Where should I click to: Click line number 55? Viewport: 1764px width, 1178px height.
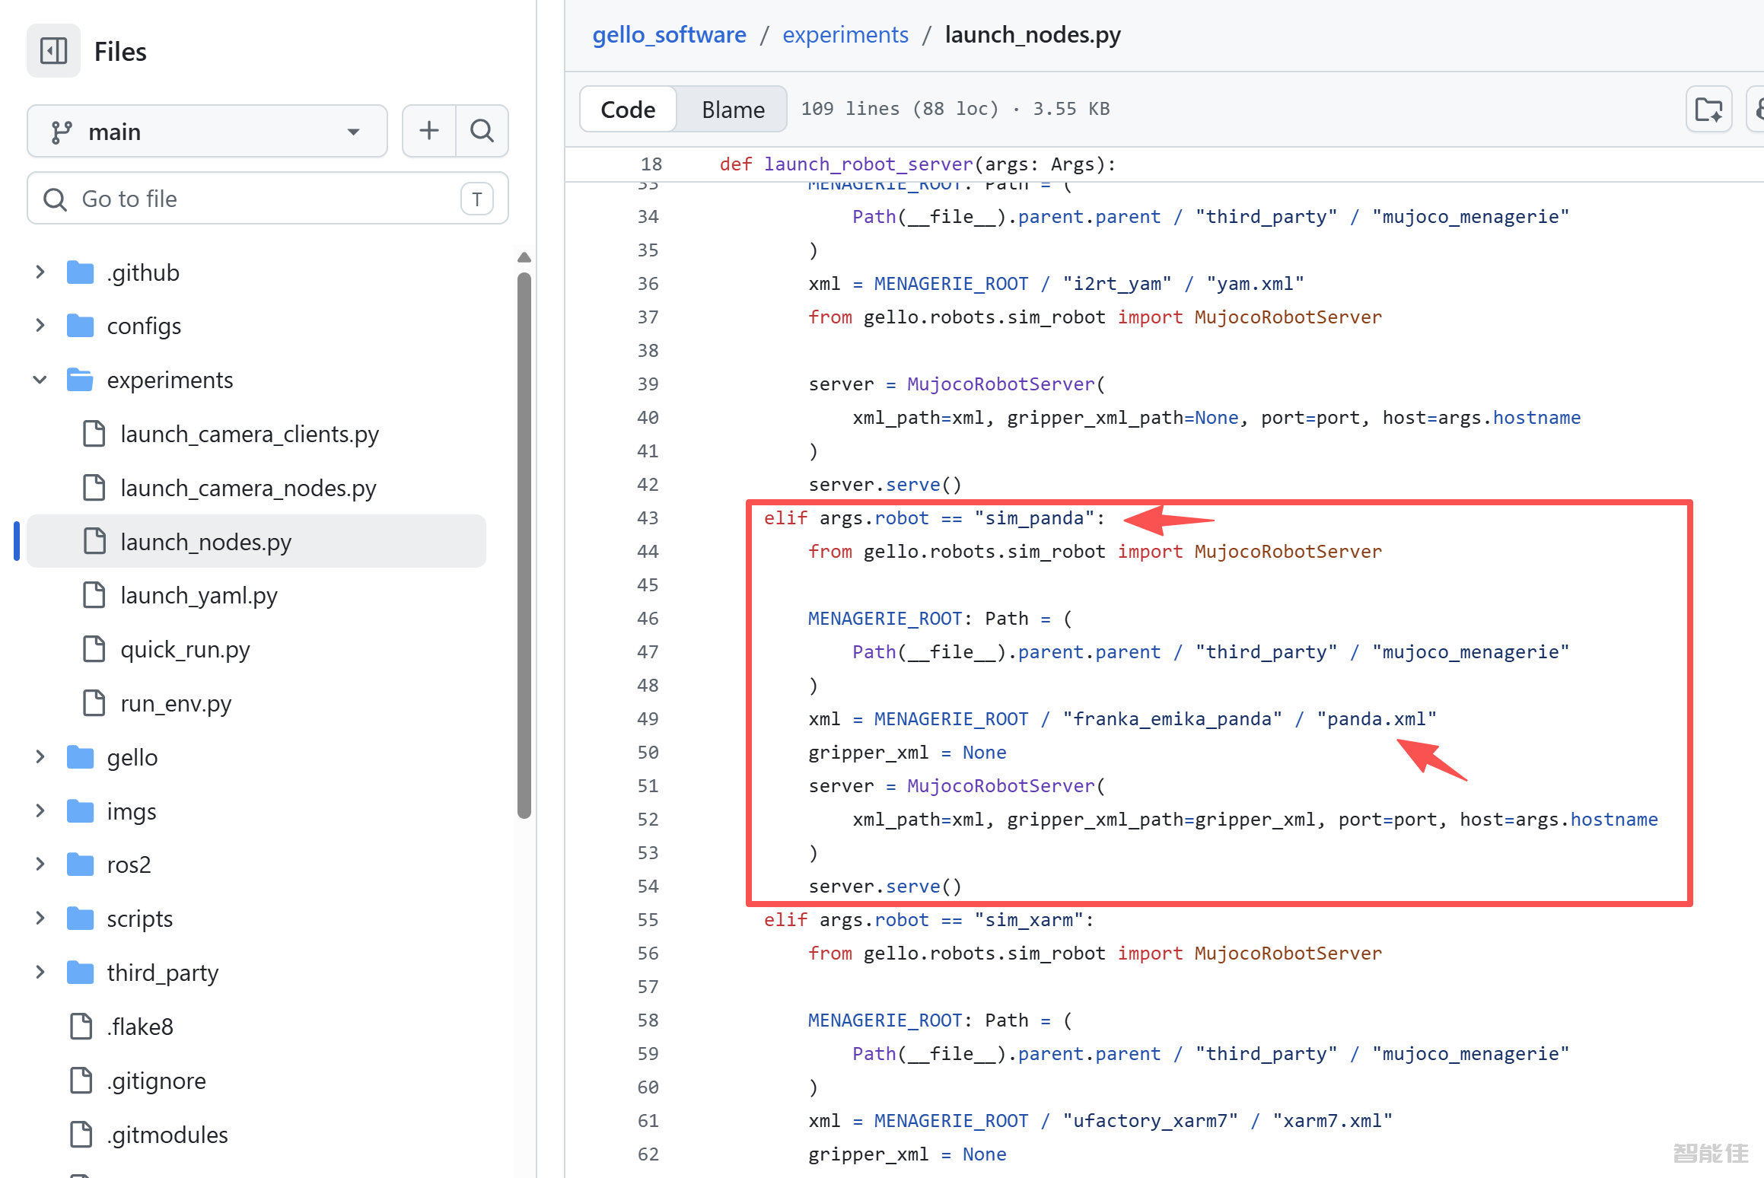point(648,920)
